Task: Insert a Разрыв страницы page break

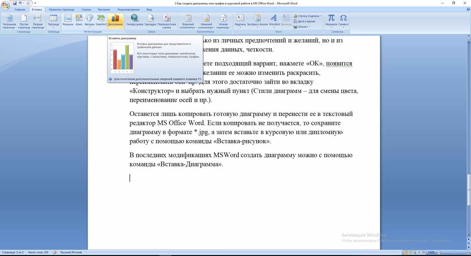Action: click(x=38, y=21)
